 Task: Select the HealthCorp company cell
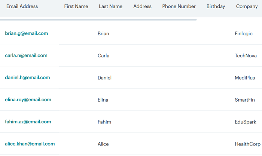tap(248, 144)
